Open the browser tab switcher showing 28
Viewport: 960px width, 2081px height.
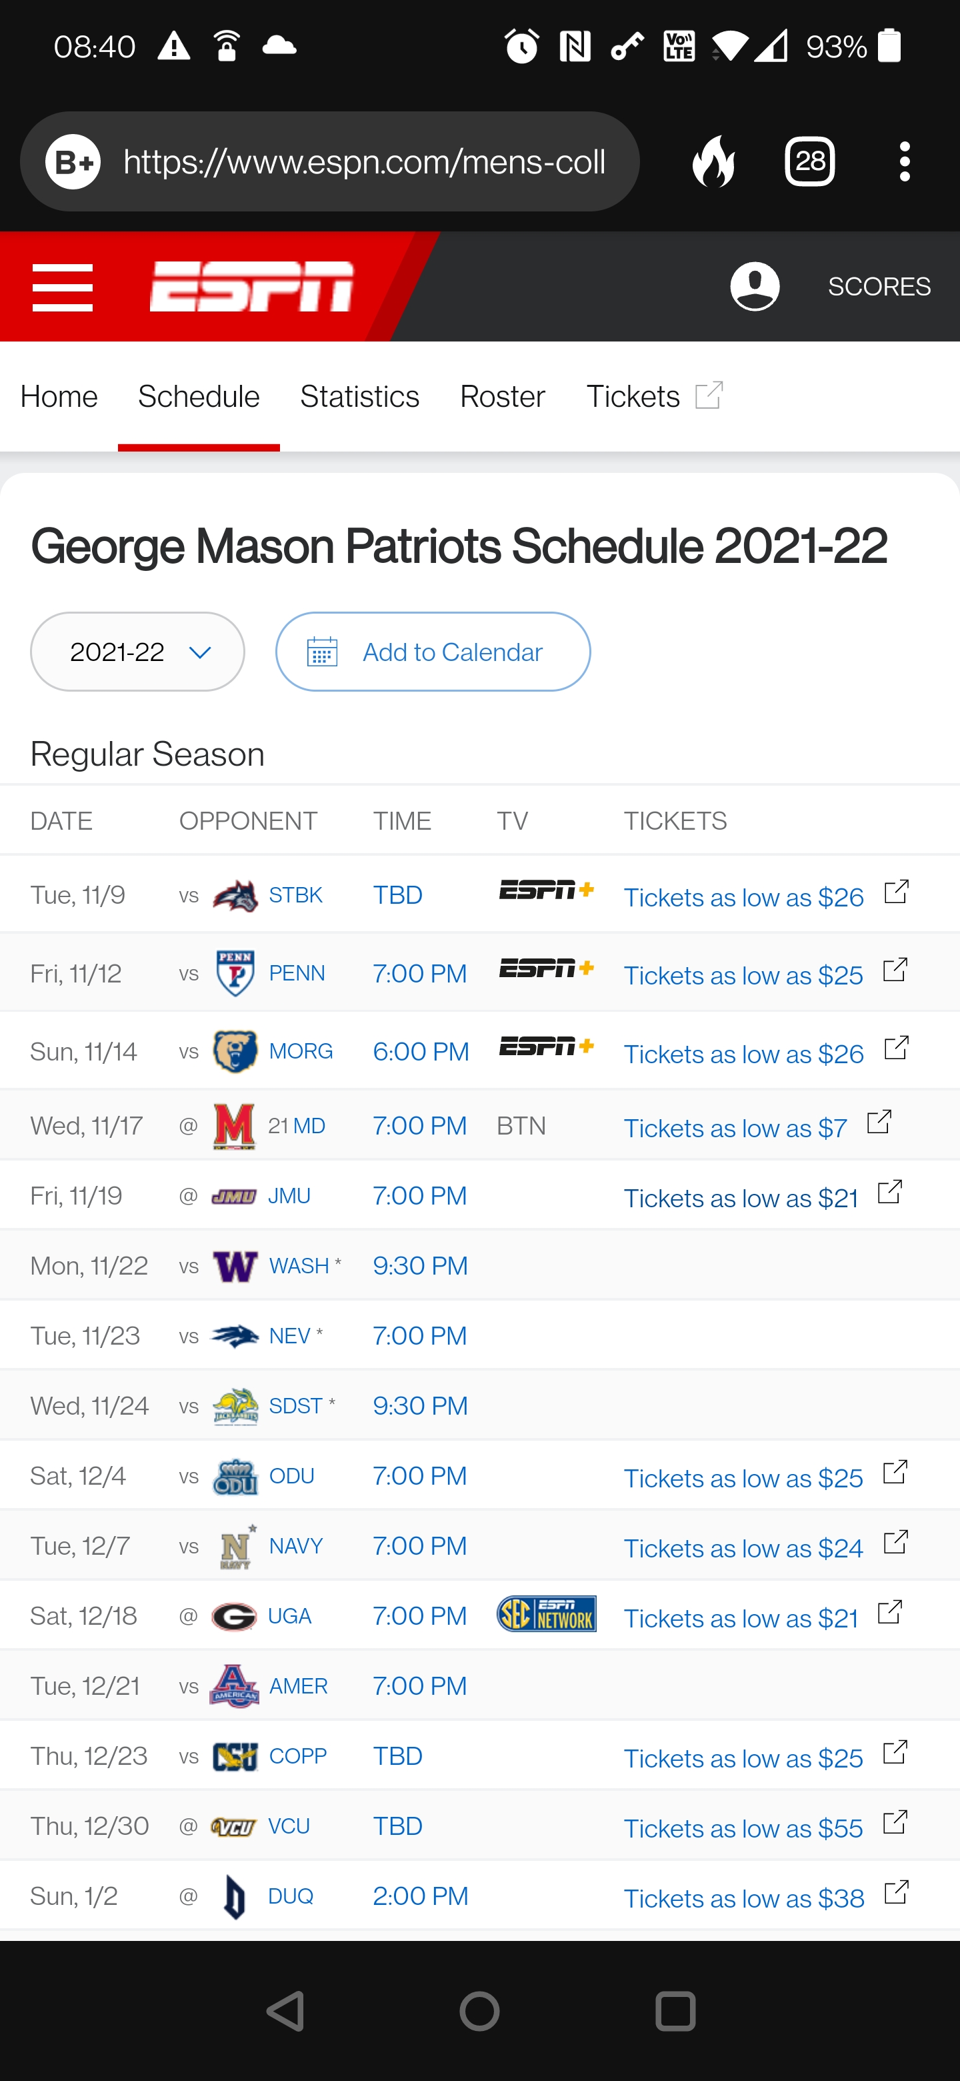pos(809,161)
